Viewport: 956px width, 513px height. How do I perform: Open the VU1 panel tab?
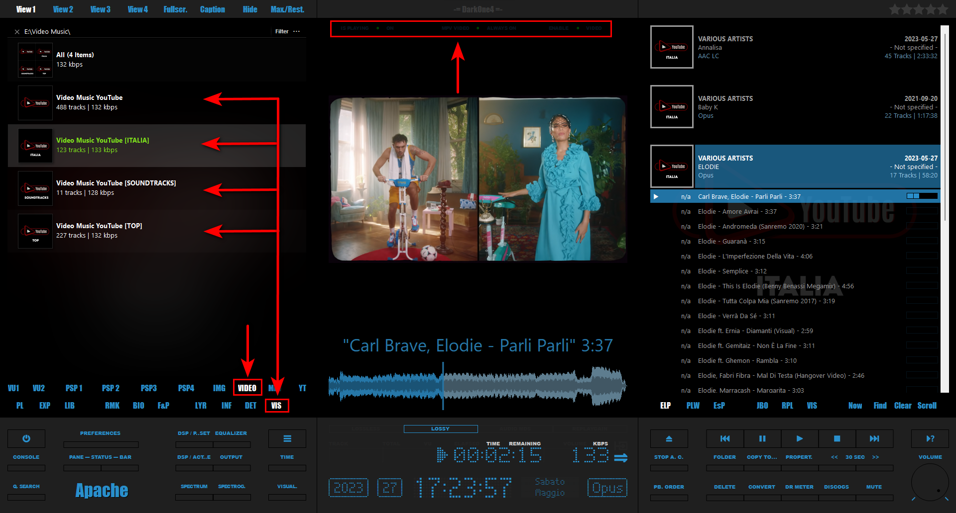13,388
